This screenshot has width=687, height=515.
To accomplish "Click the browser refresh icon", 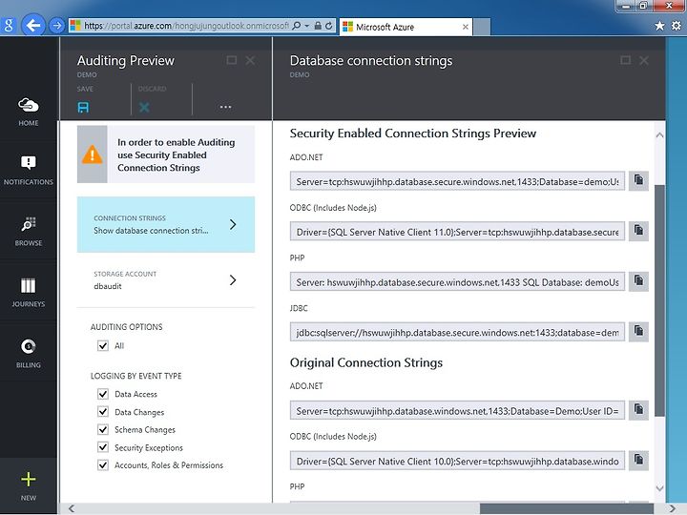I will pos(328,26).
